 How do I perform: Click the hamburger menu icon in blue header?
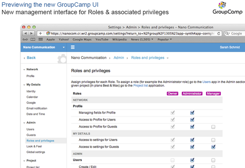pos(73,47)
